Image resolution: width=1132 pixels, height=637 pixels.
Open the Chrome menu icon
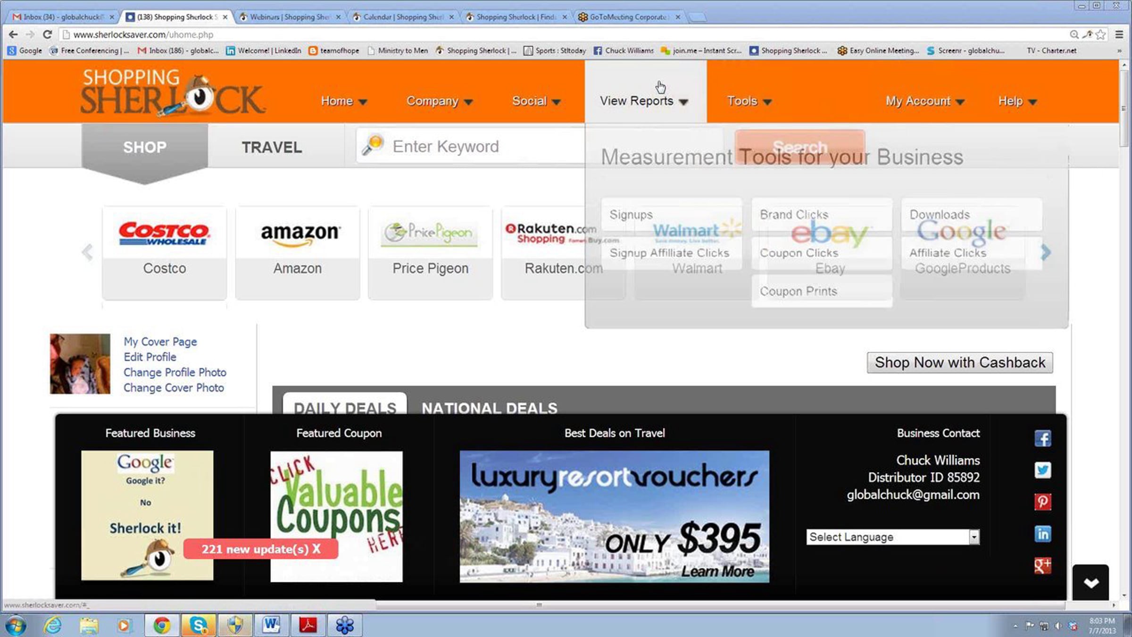tap(1119, 34)
